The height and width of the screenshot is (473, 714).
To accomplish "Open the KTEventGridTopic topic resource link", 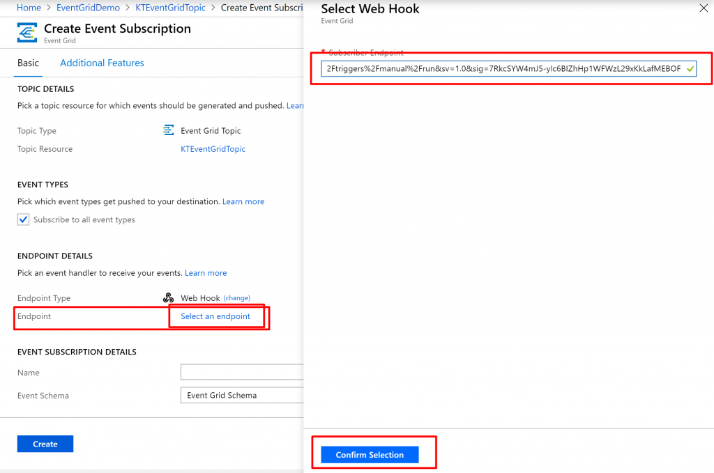I will point(213,149).
